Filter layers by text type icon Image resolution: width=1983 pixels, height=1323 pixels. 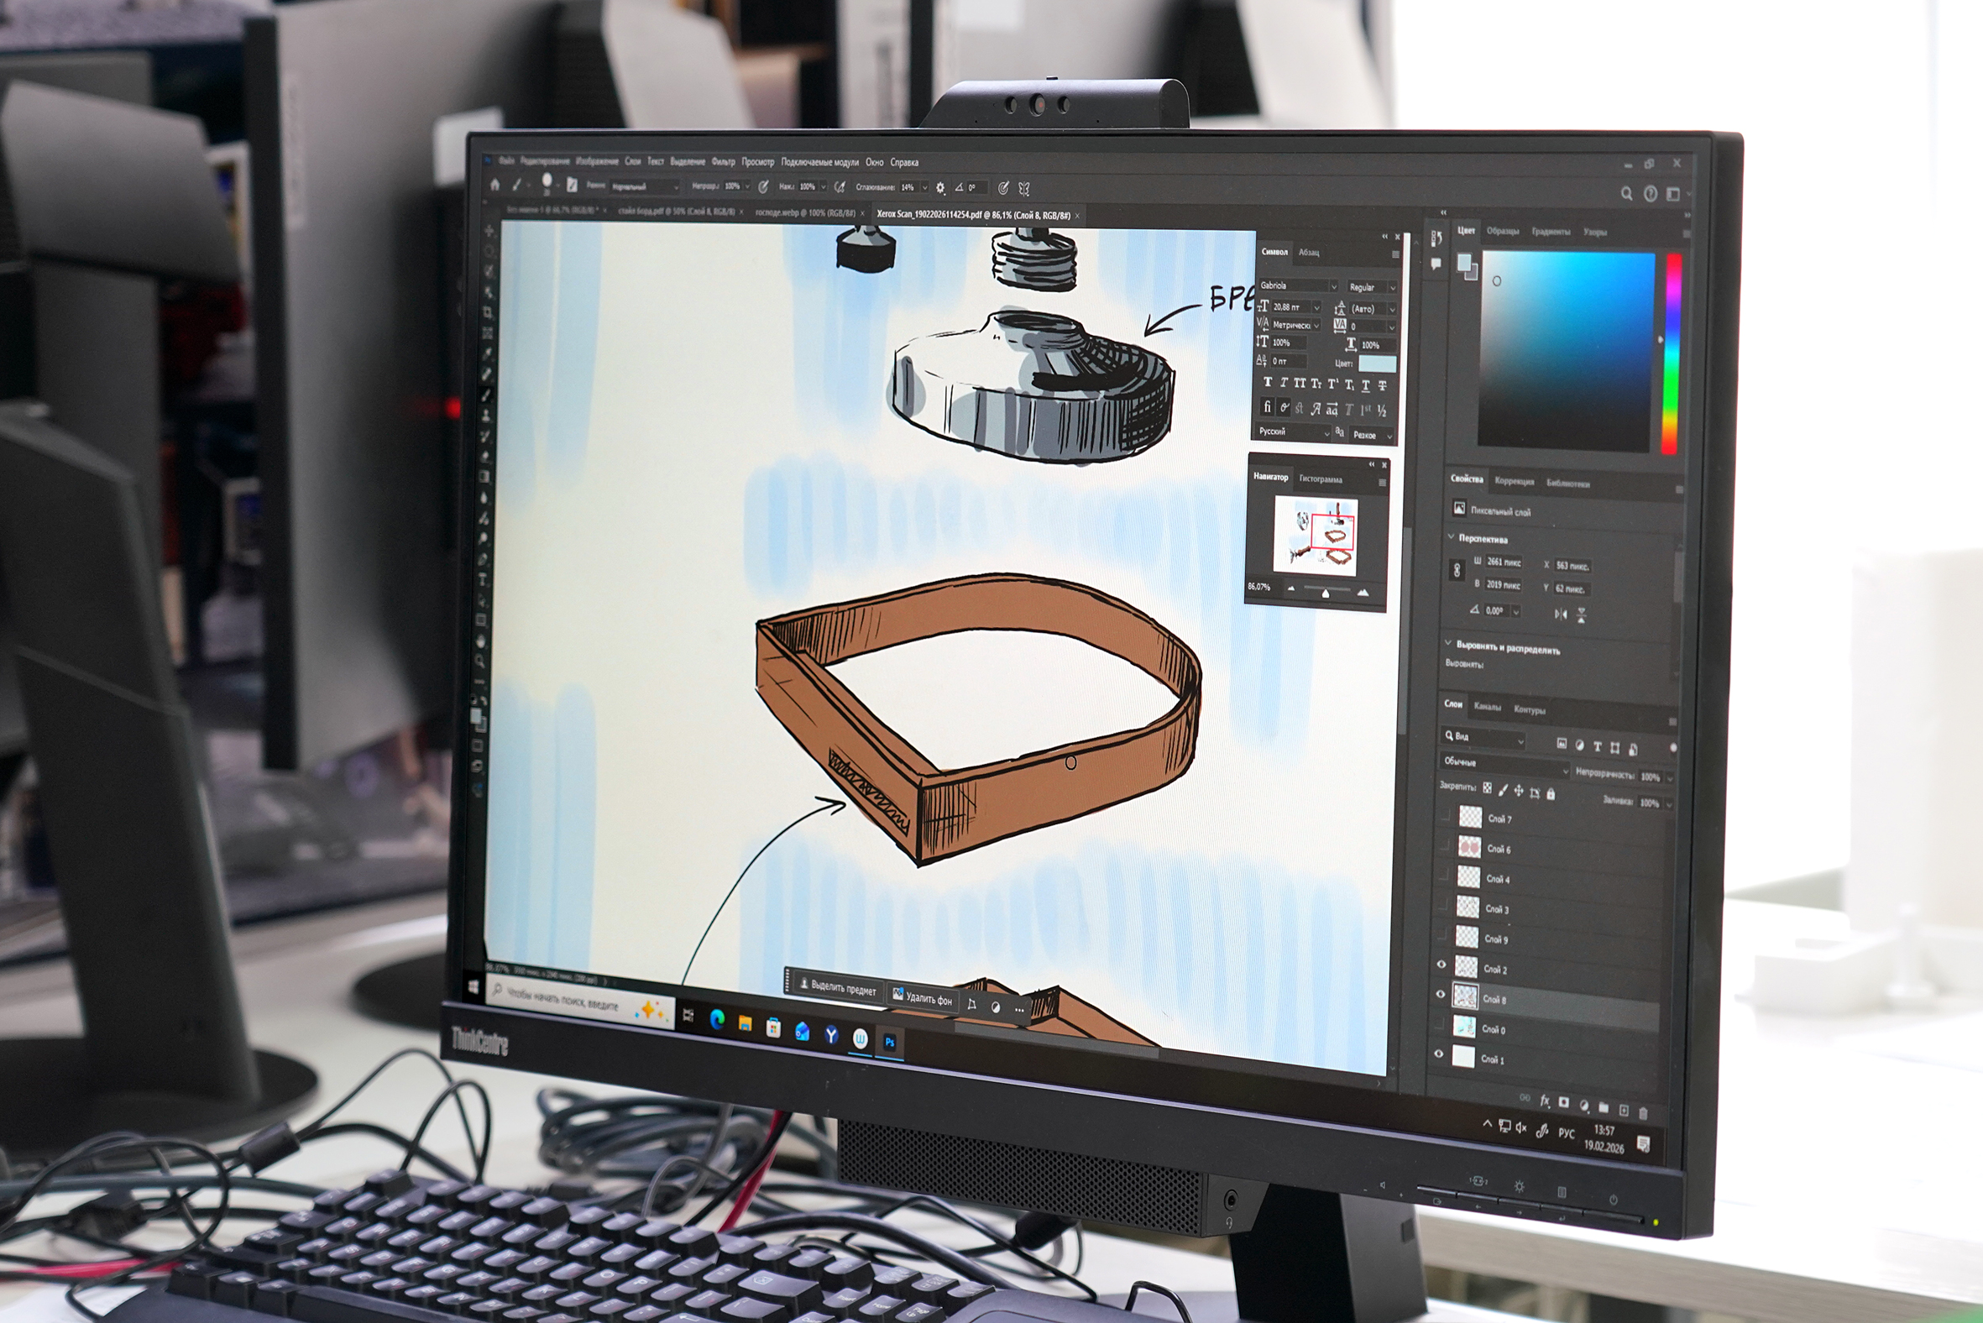click(1598, 747)
